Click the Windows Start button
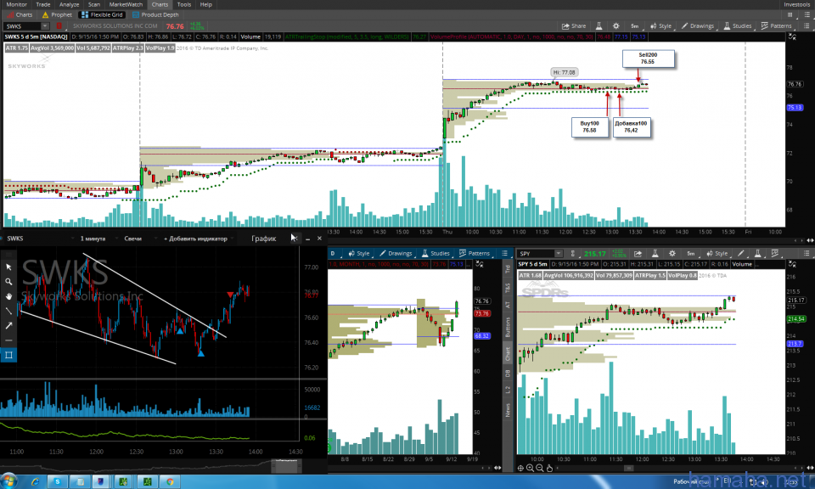The width and height of the screenshot is (815, 489). pos(8,481)
